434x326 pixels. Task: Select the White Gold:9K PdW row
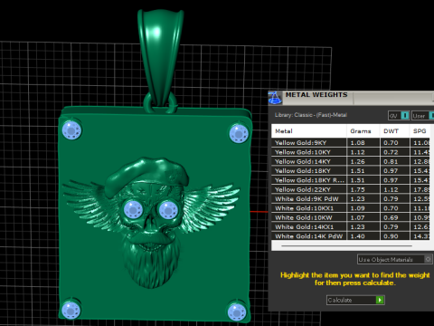pos(351,199)
